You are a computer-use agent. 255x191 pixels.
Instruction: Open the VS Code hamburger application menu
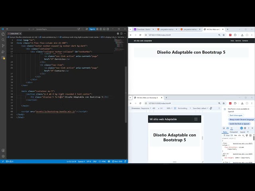click(7, 29)
